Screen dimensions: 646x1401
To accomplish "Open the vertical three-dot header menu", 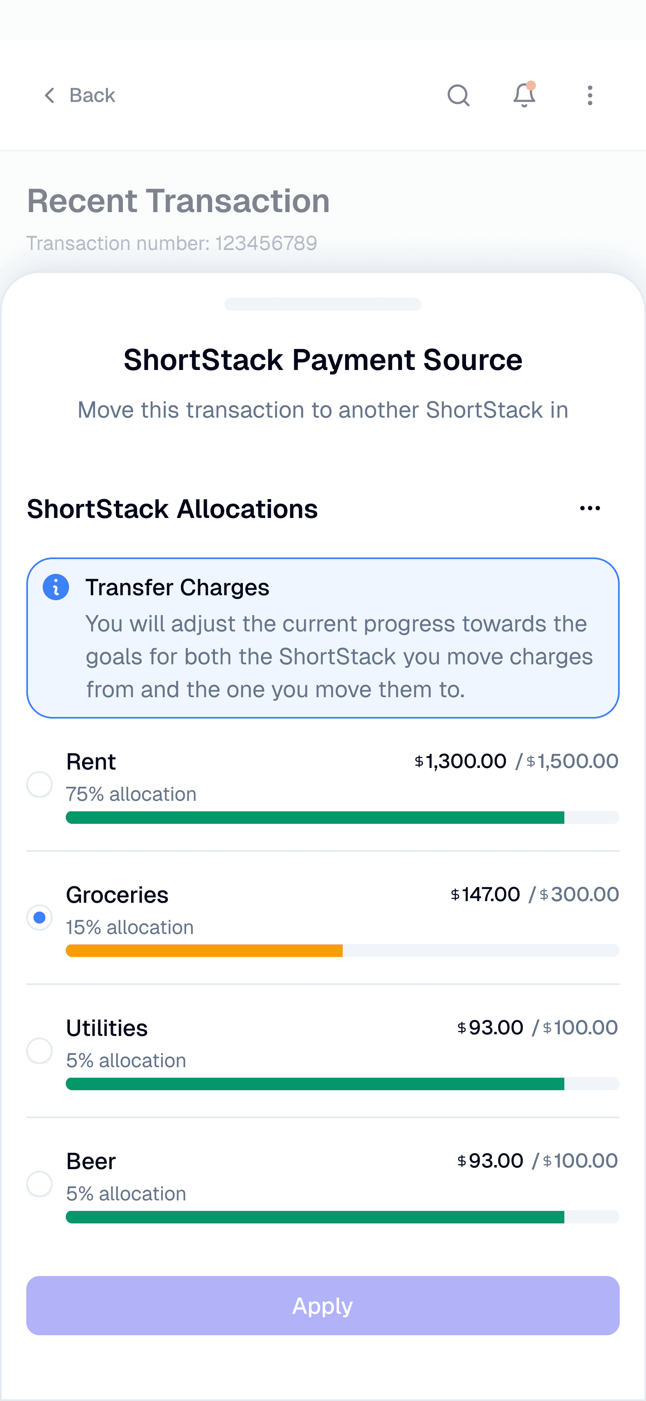I will coord(589,95).
